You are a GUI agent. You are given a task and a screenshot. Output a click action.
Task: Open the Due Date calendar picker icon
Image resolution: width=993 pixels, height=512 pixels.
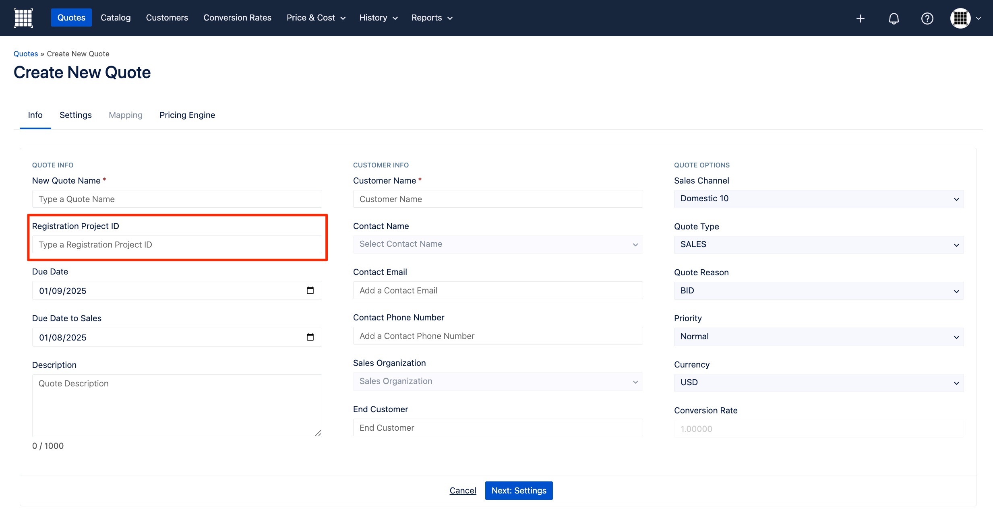tap(310, 290)
